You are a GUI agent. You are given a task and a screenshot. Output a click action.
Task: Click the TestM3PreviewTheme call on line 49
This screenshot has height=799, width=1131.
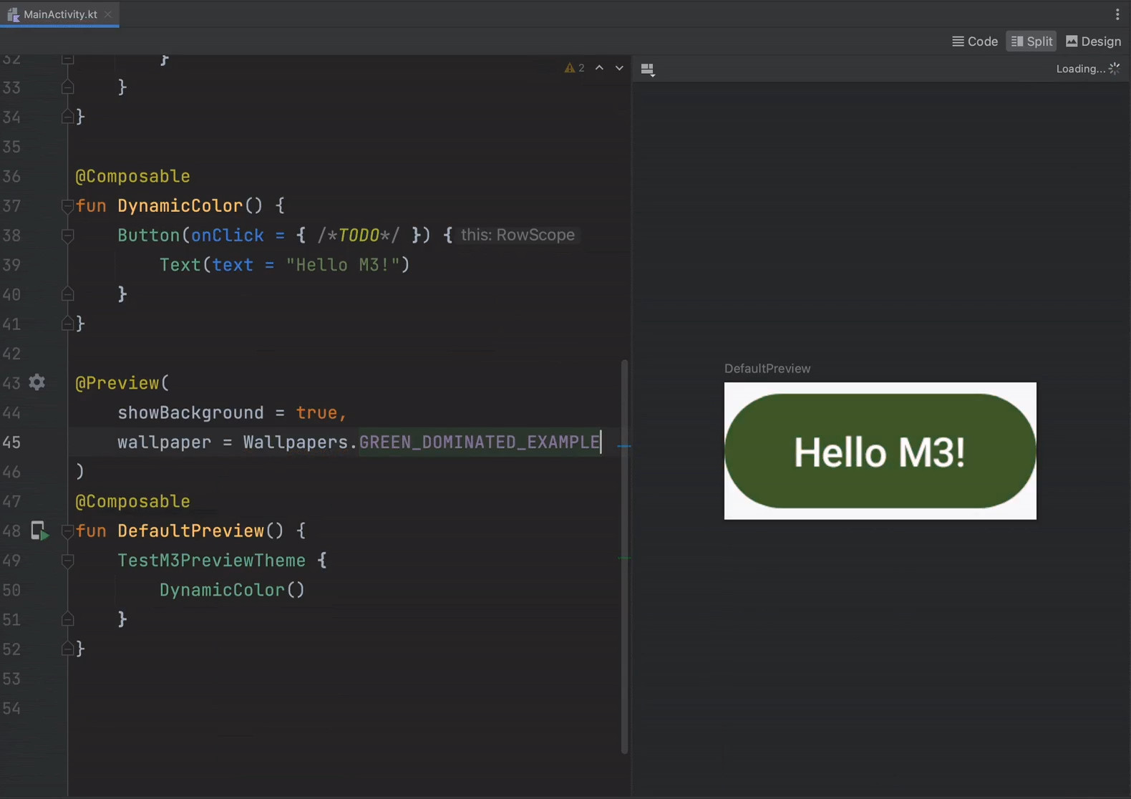(x=211, y=561)
